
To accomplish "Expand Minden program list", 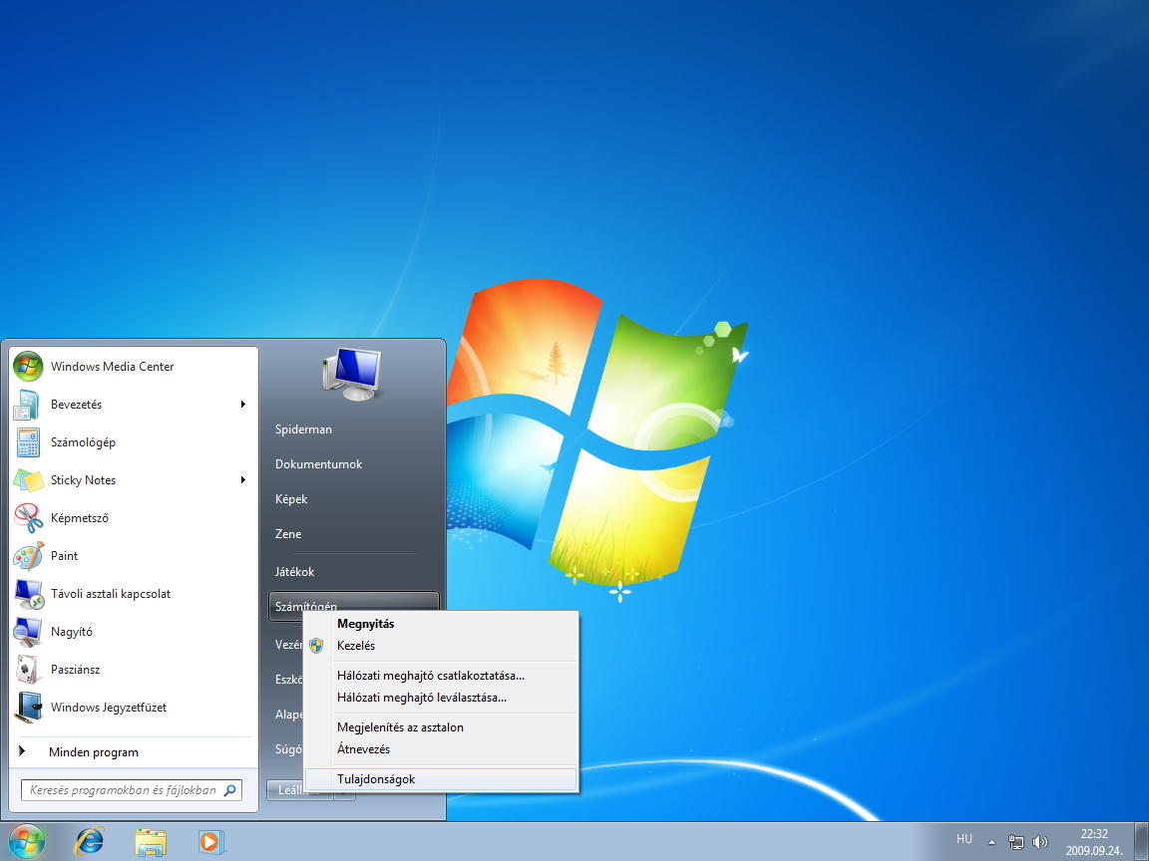I will [94, 752].
